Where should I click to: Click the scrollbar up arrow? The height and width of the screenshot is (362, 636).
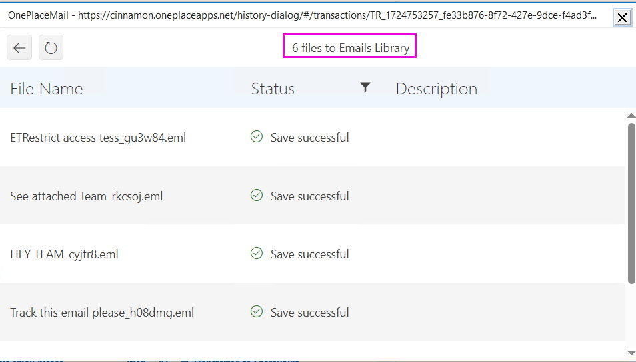[x=631, y=116]
